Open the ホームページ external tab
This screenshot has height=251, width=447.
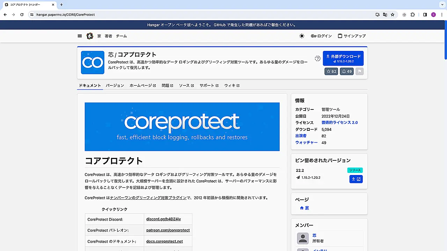pyautogui.click(x=142, y=85)
